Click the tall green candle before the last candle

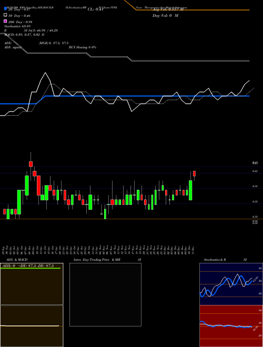(x=190, y=190)
